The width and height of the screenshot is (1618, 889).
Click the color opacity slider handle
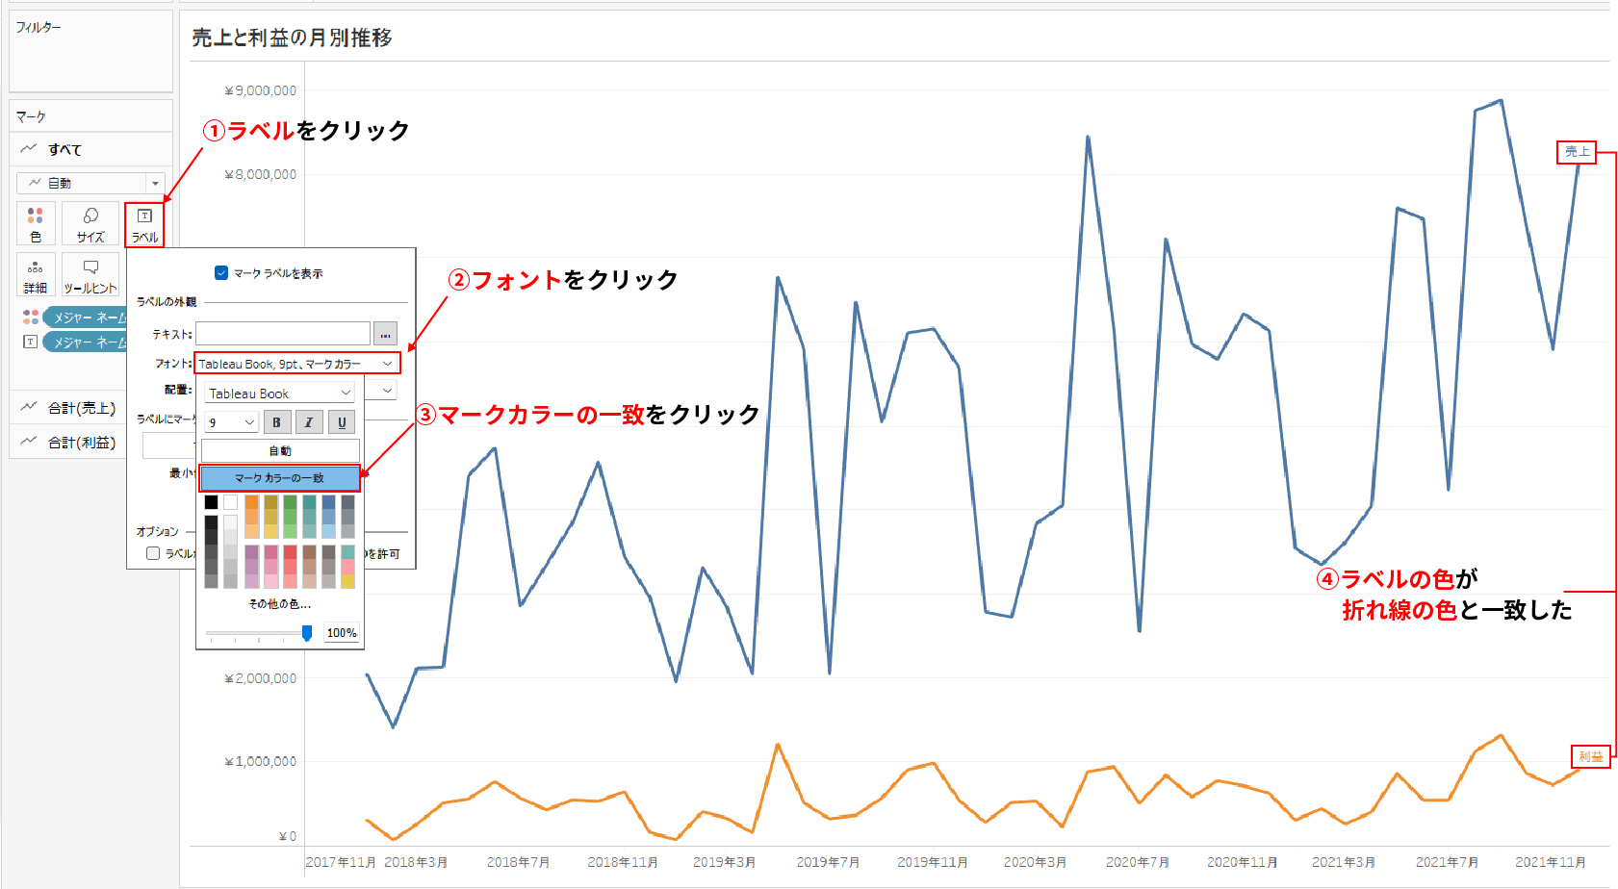click(307, 633)
